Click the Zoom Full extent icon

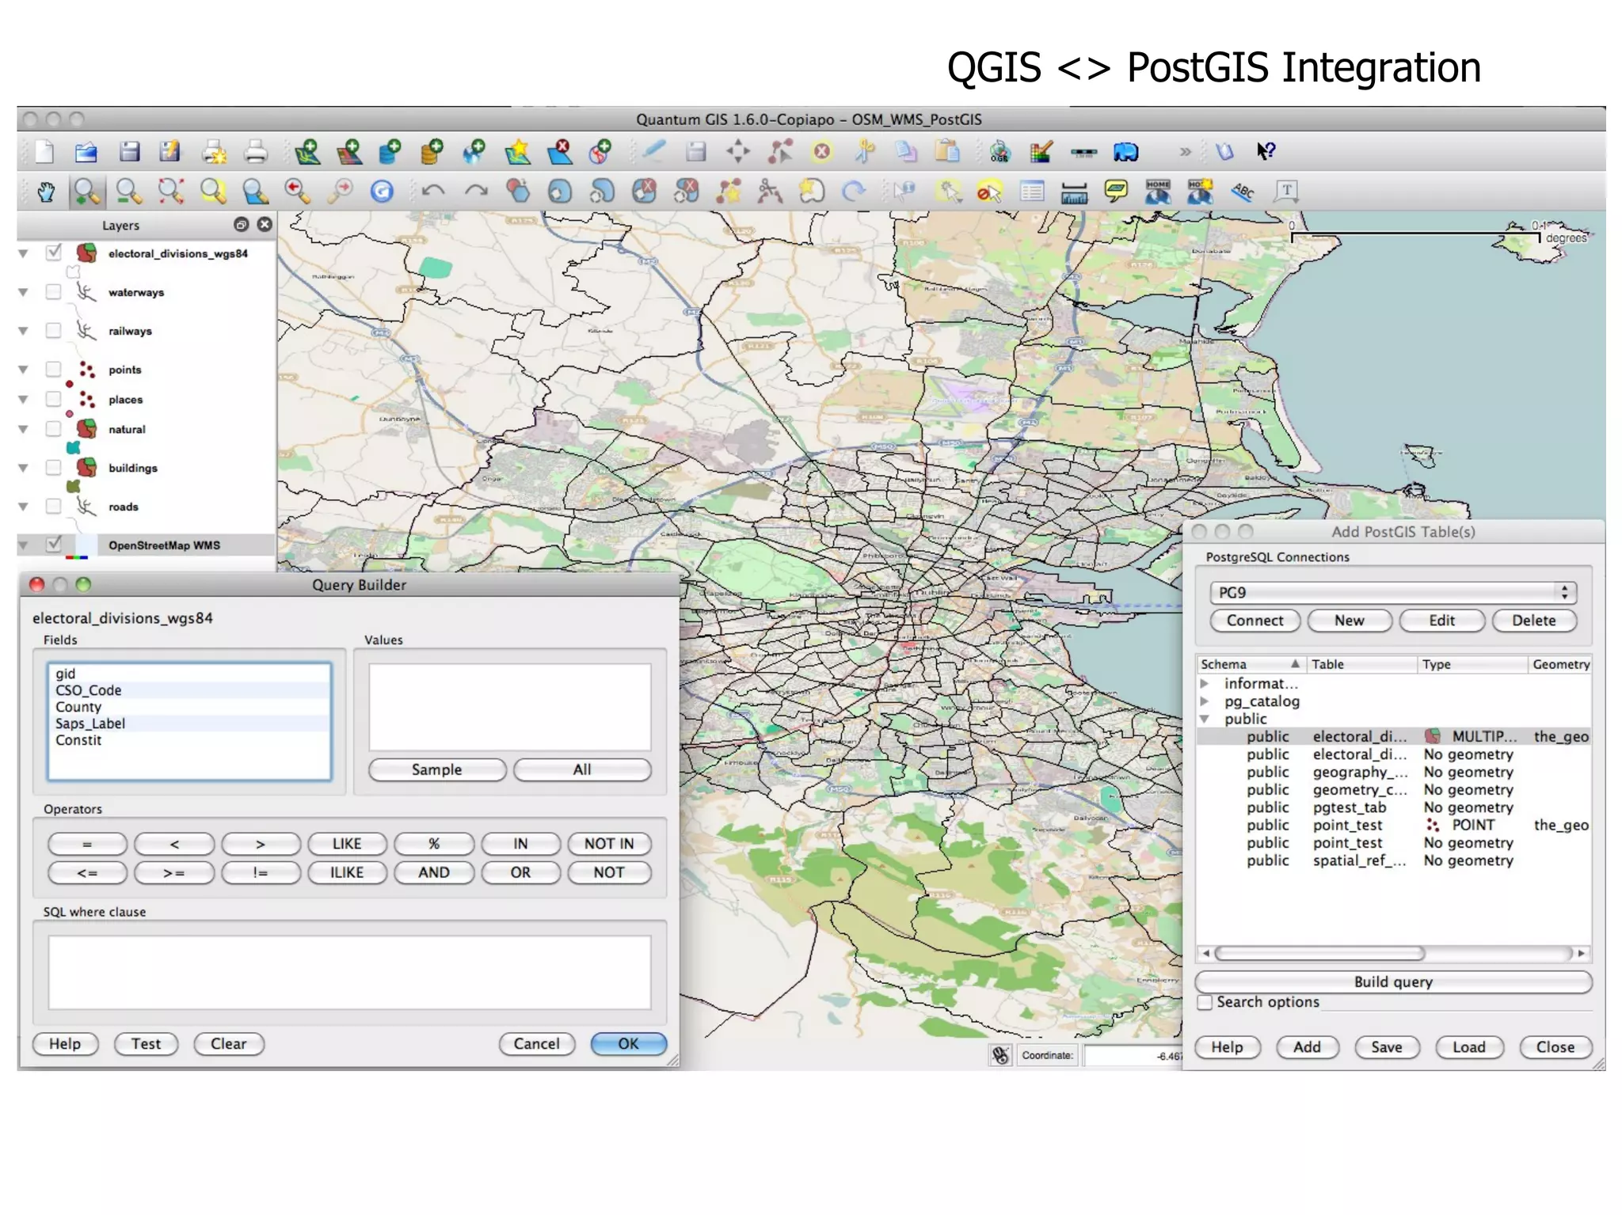[171, 191]
